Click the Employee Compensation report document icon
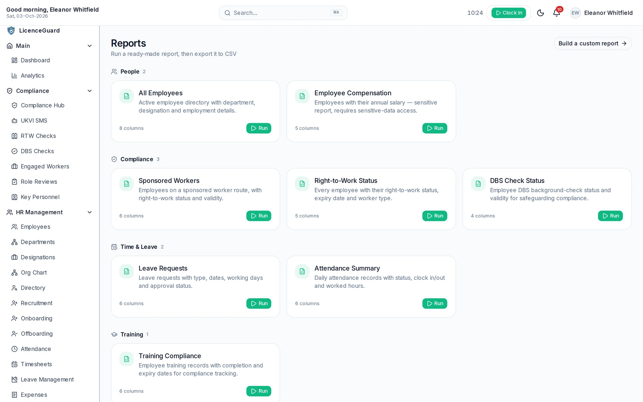 tap(302, 96)
